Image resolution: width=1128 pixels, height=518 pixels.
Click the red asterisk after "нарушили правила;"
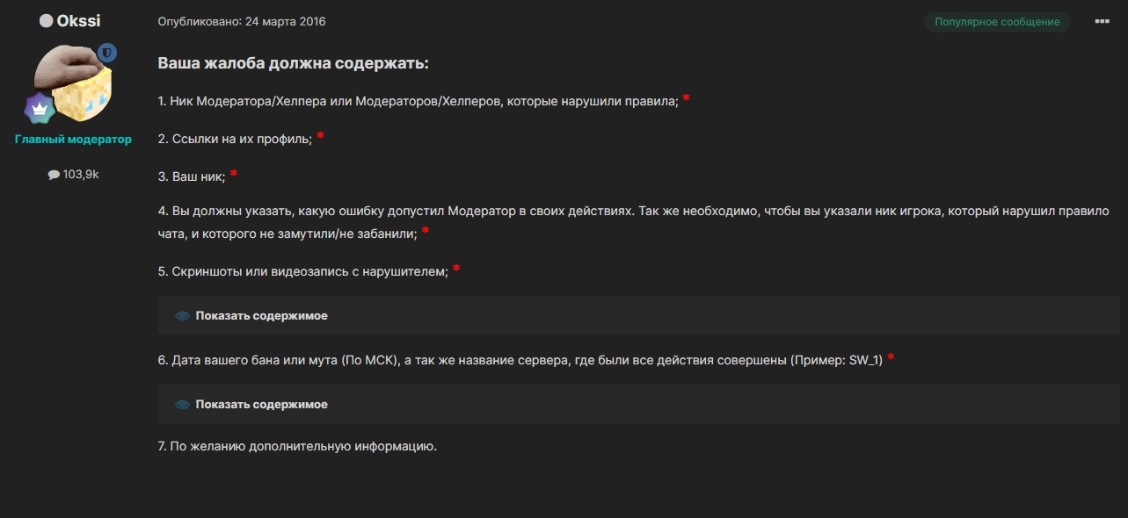(x=686, y=99)
